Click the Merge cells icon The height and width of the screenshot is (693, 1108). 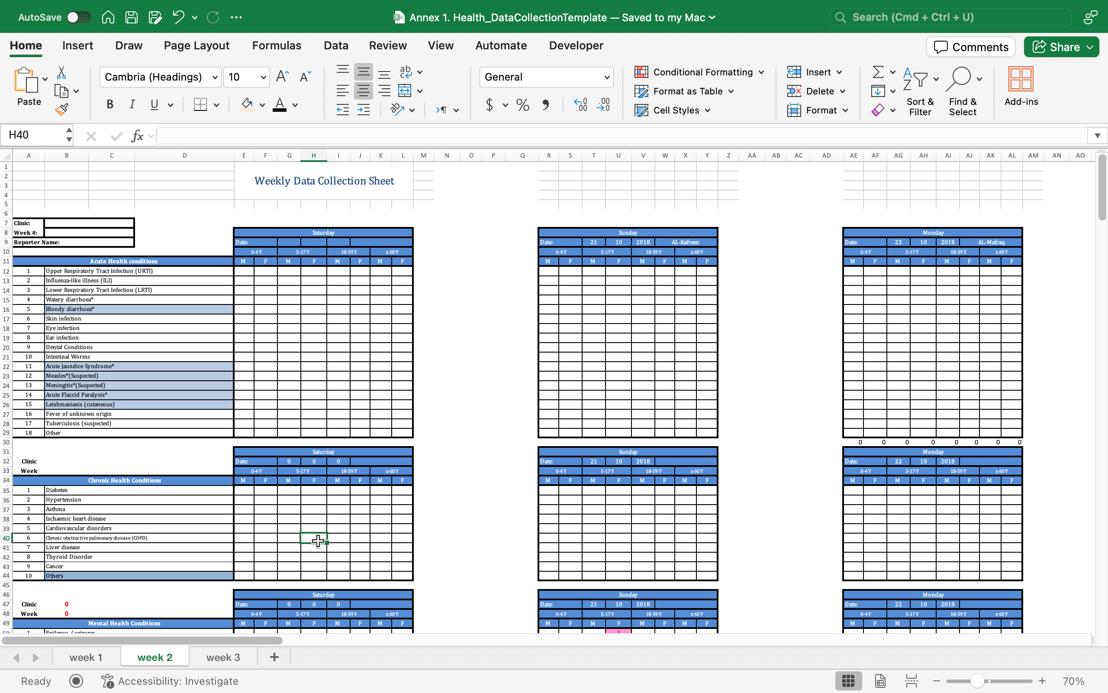[405, 91]
